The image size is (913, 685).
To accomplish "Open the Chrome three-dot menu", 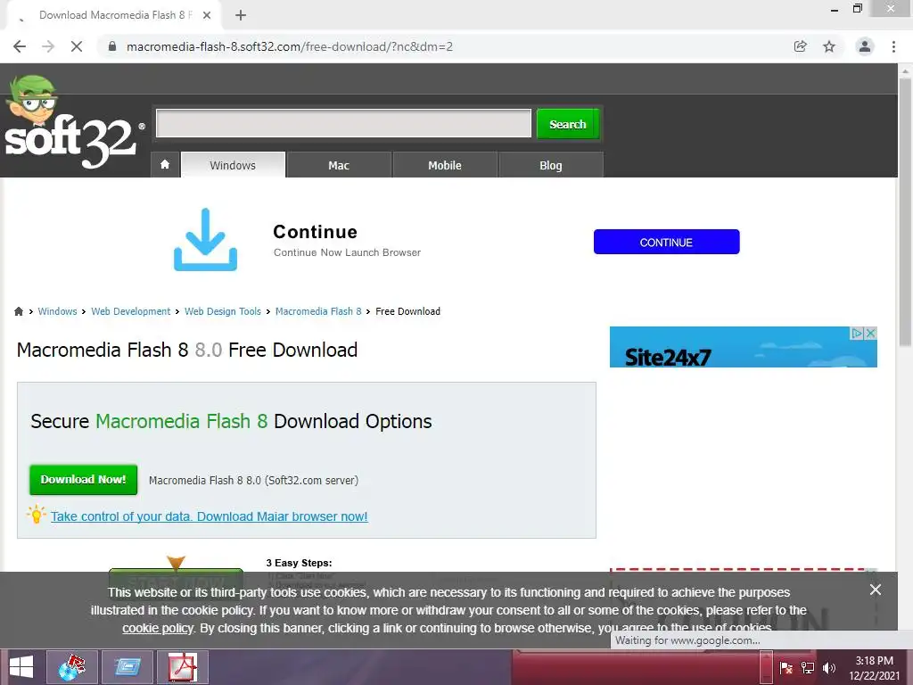I will (893, 46).
